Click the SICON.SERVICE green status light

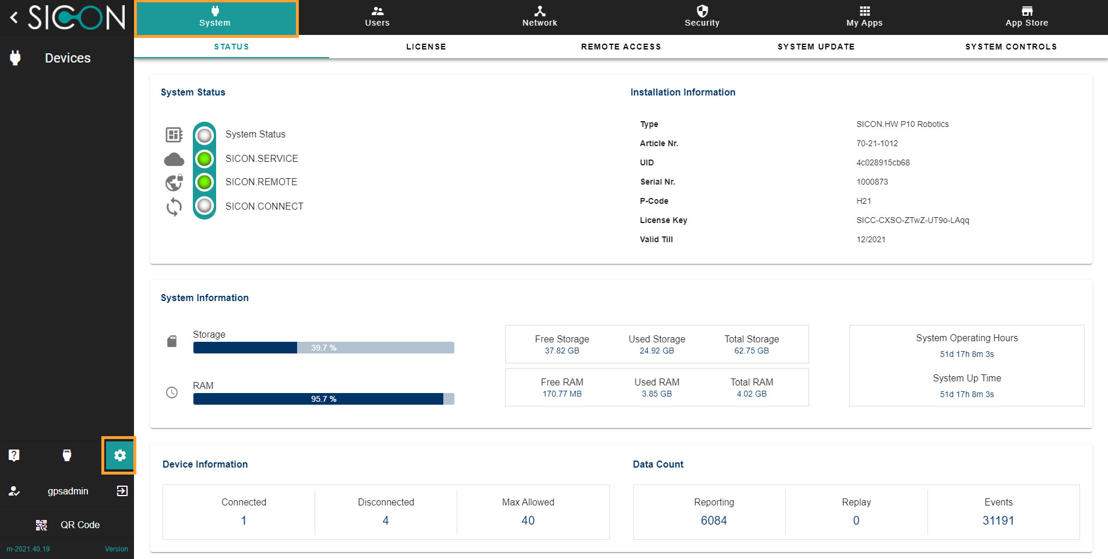click(x=204, y=159)
